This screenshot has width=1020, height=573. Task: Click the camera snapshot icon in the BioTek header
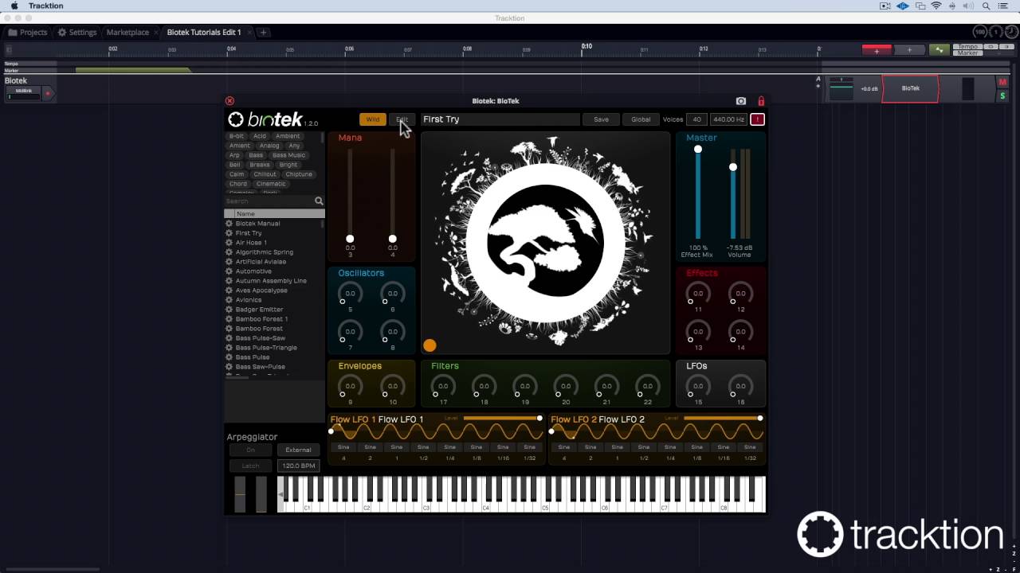741,101
